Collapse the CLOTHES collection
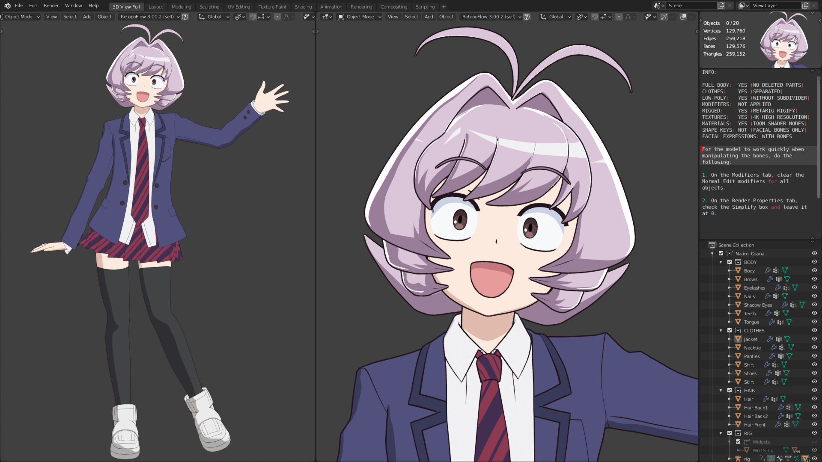This screenshot has height=462, width=822. [x=721, y=331]
